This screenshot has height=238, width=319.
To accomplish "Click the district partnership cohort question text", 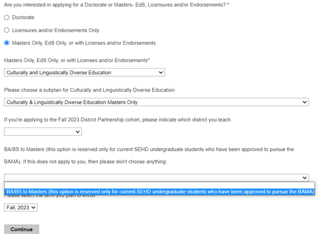I will [x=118, y=120].
